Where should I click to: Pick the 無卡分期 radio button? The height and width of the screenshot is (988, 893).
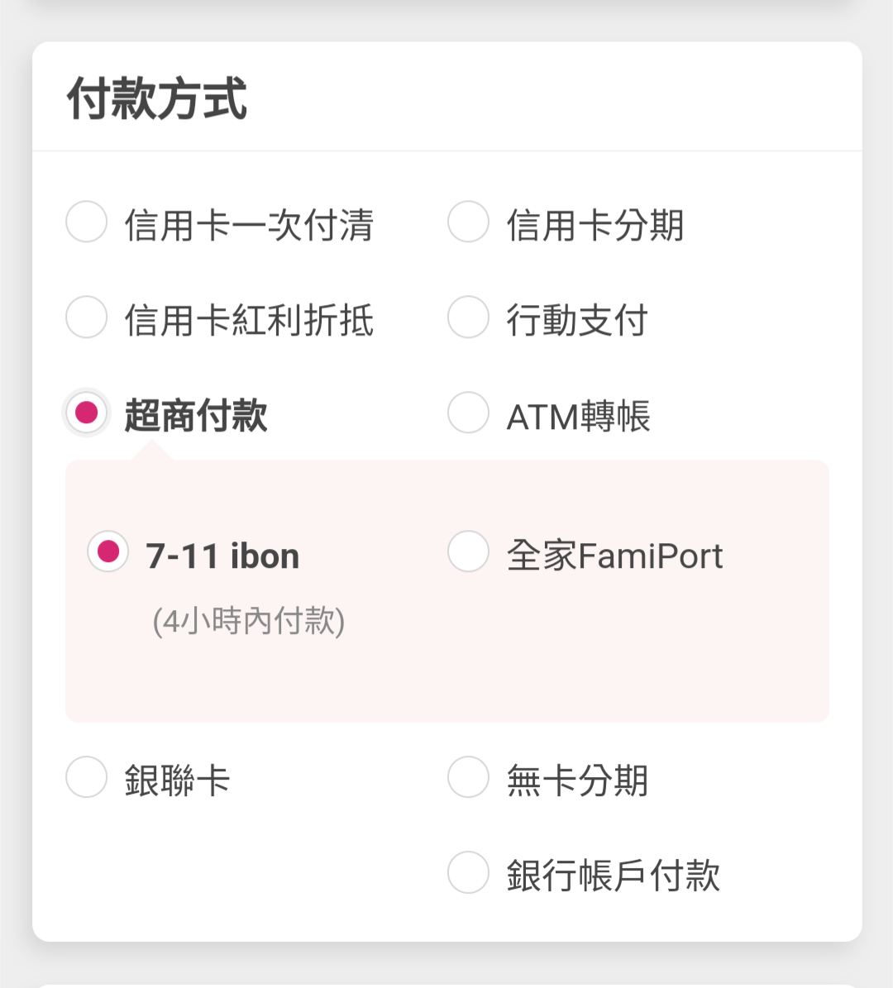tap(469, 777)
